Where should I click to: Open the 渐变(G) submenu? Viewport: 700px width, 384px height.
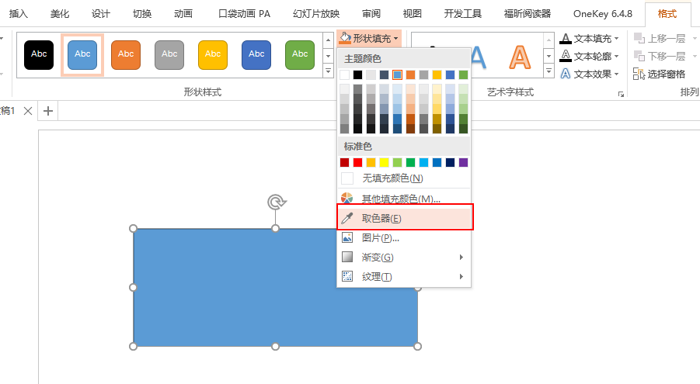coord(404,258)
